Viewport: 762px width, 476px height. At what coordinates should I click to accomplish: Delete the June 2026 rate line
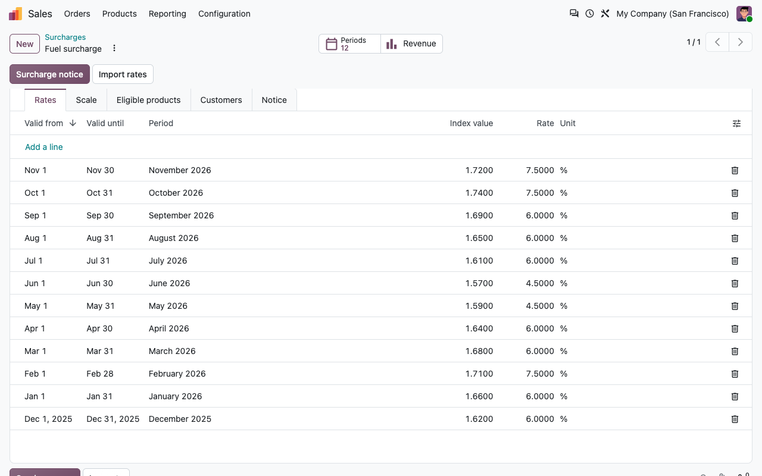tap(735, 283)
